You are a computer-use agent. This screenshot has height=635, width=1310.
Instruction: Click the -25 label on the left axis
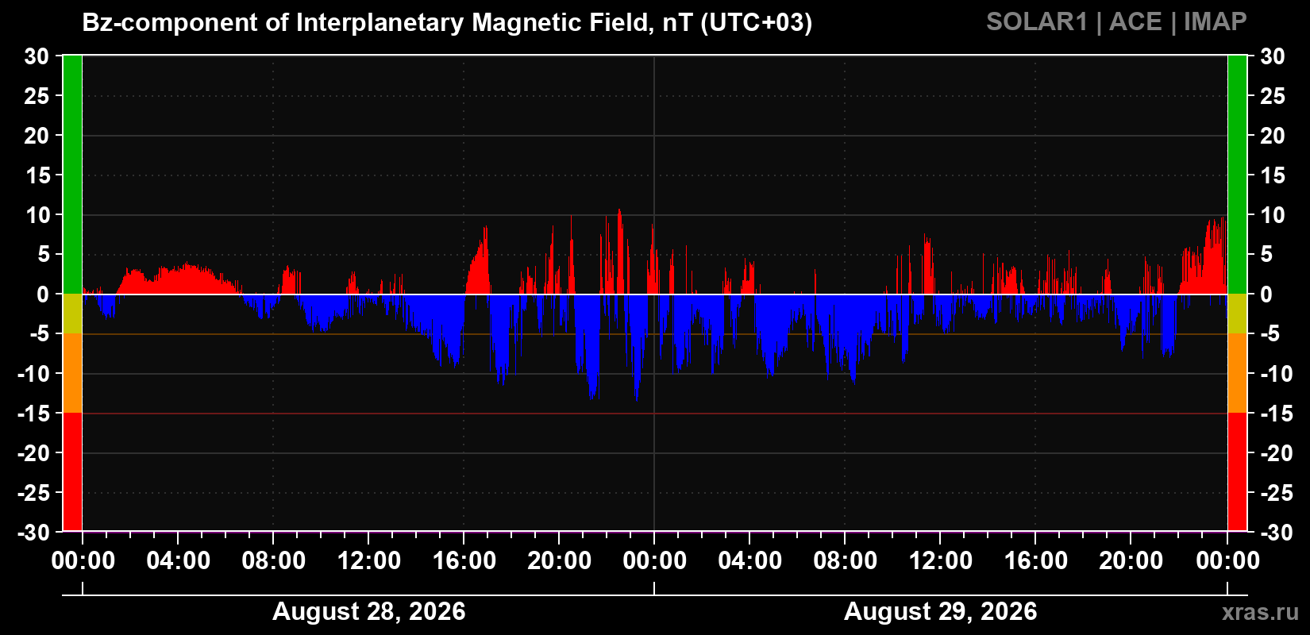[x=33, y=493]
